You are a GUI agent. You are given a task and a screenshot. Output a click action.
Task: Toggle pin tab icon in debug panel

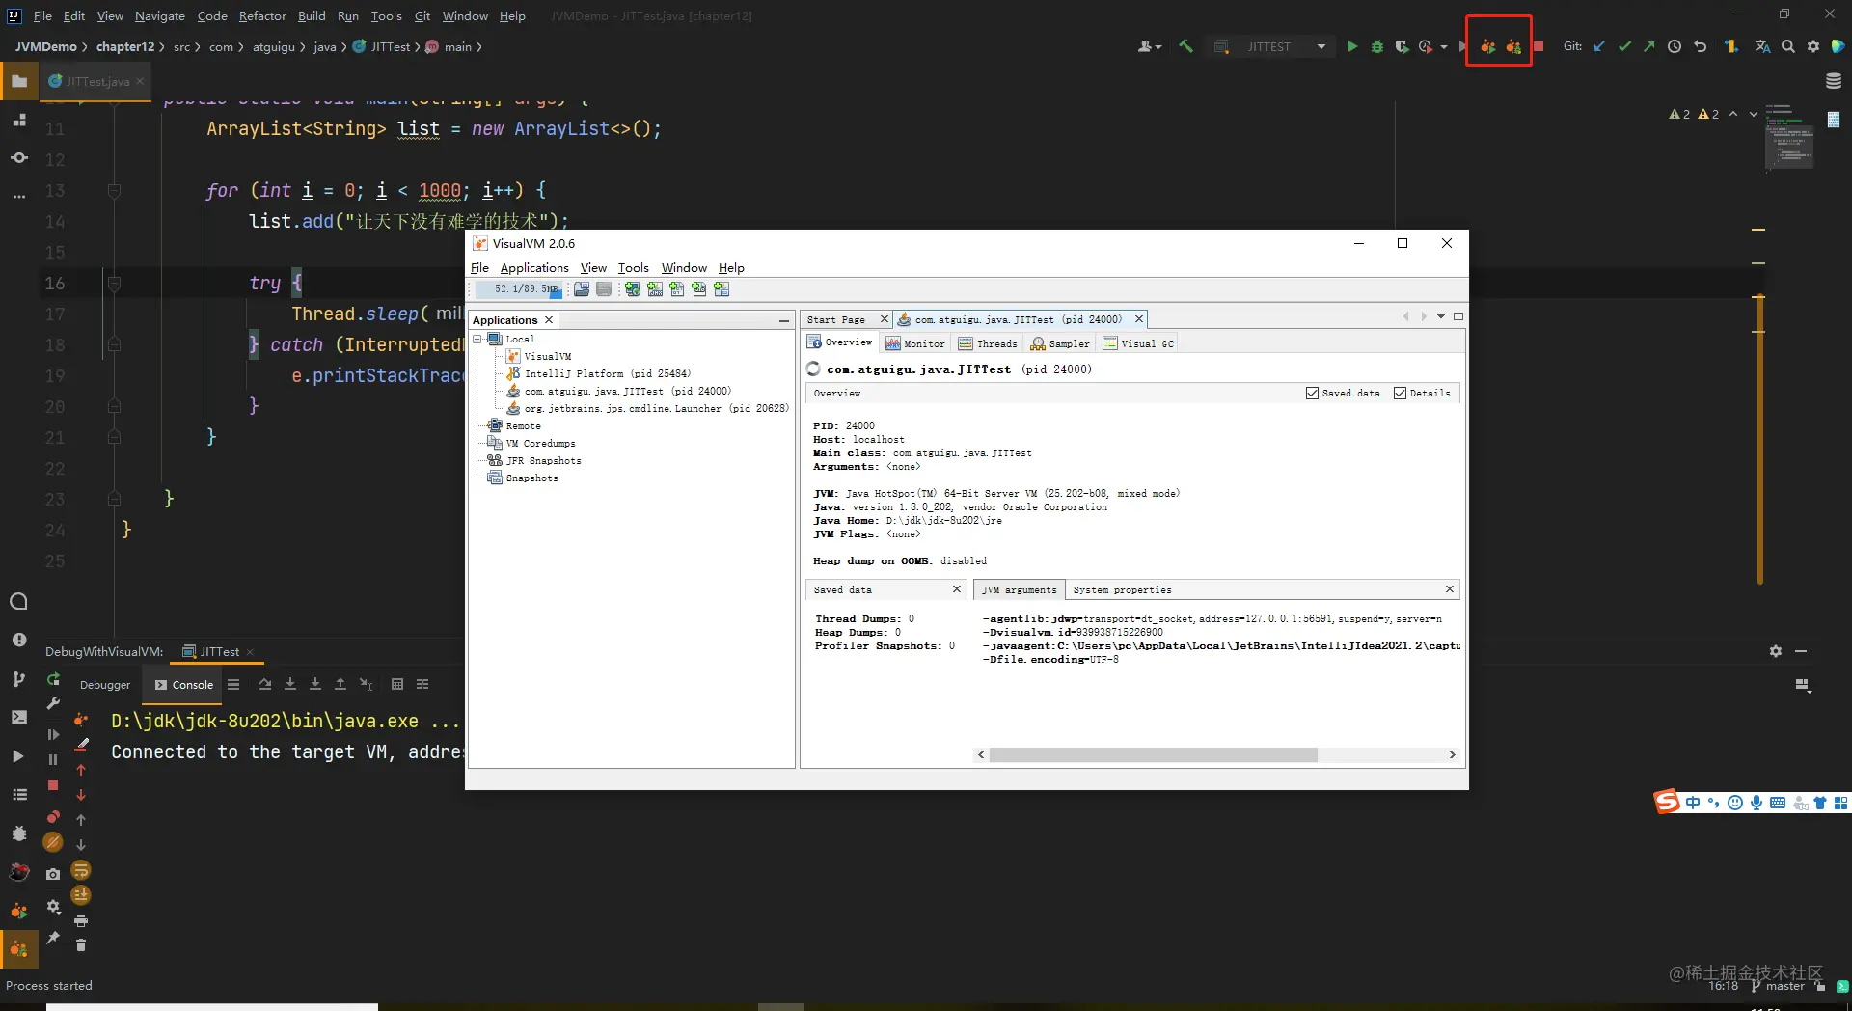coord(53,938)
